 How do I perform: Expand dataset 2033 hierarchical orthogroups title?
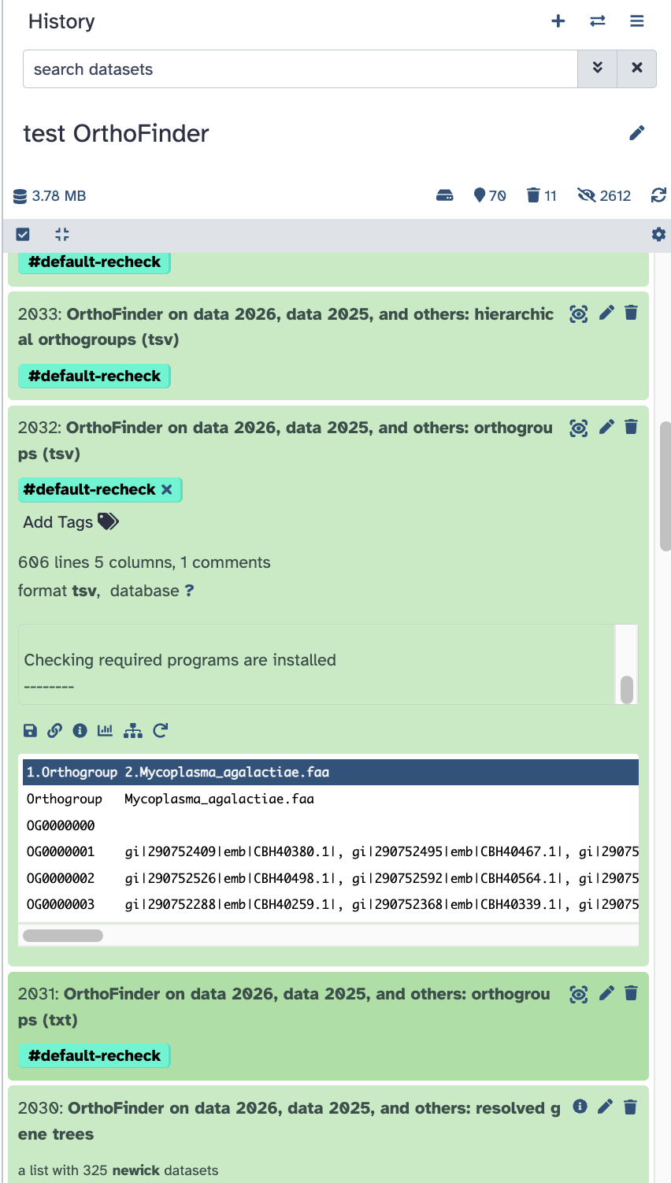(286, 327)
